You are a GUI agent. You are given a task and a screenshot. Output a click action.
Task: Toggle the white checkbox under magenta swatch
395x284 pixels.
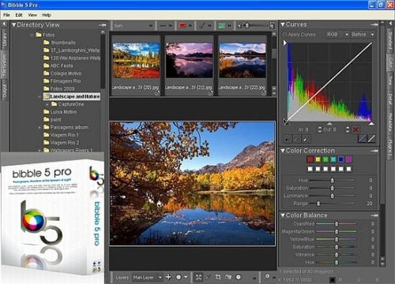pyautogui.click(x=348, y=169)
